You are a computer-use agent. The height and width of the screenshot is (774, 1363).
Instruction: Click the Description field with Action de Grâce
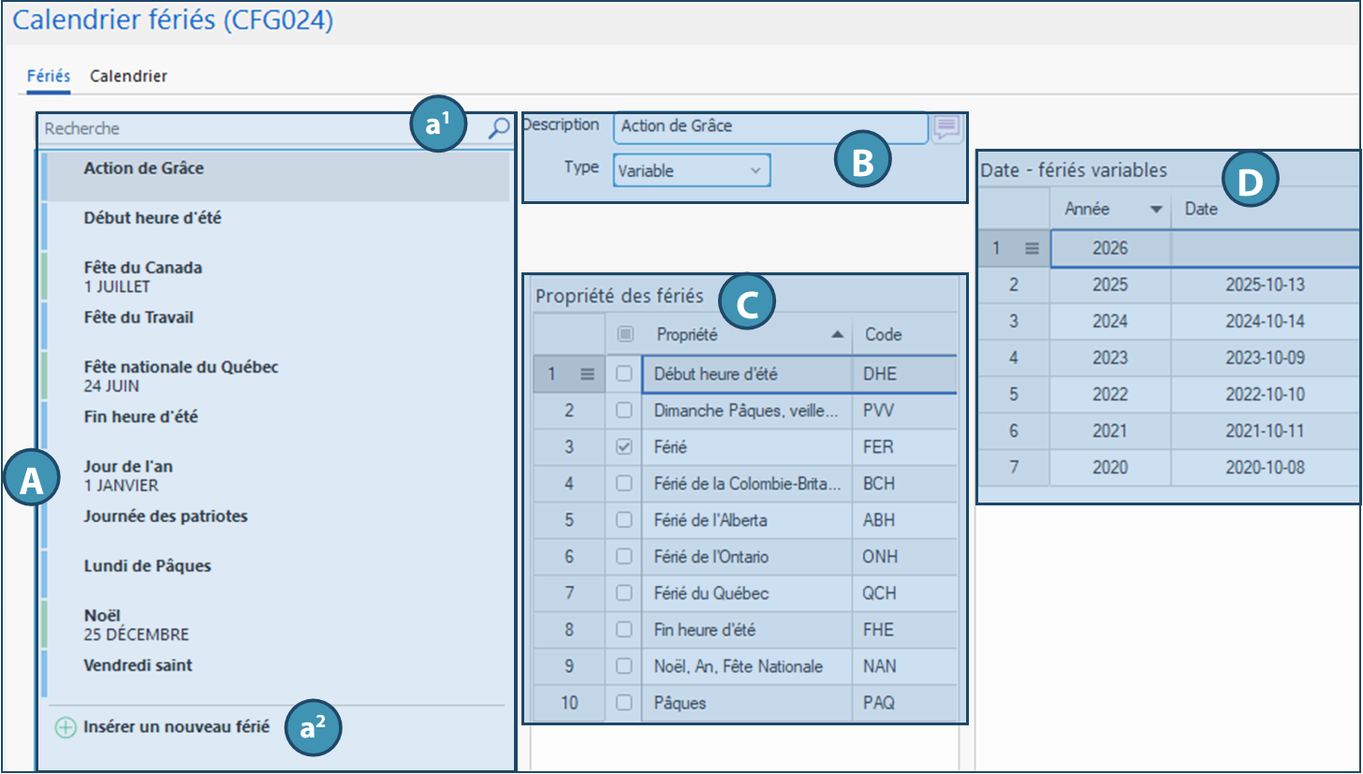click(x=769, y=126)
